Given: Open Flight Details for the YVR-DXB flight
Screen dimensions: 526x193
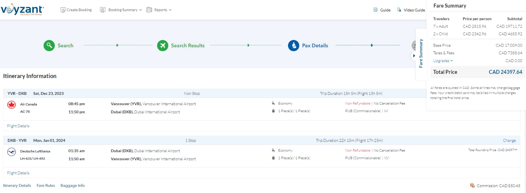Looking at the screenshot, I should (x=18, y=126).
